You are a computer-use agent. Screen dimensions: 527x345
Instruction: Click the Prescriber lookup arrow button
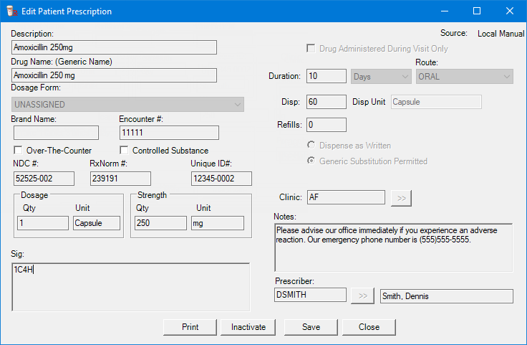pyautogui.click(x=363, y=296)
